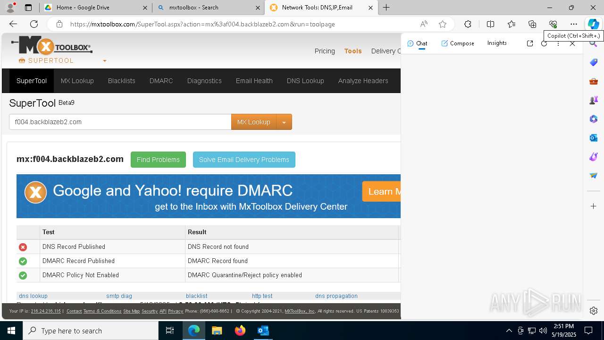The height and width of the screenshot is (340, 604).
Task: Open sidebar Games chess icon
Action: click(x=594, y=100)
